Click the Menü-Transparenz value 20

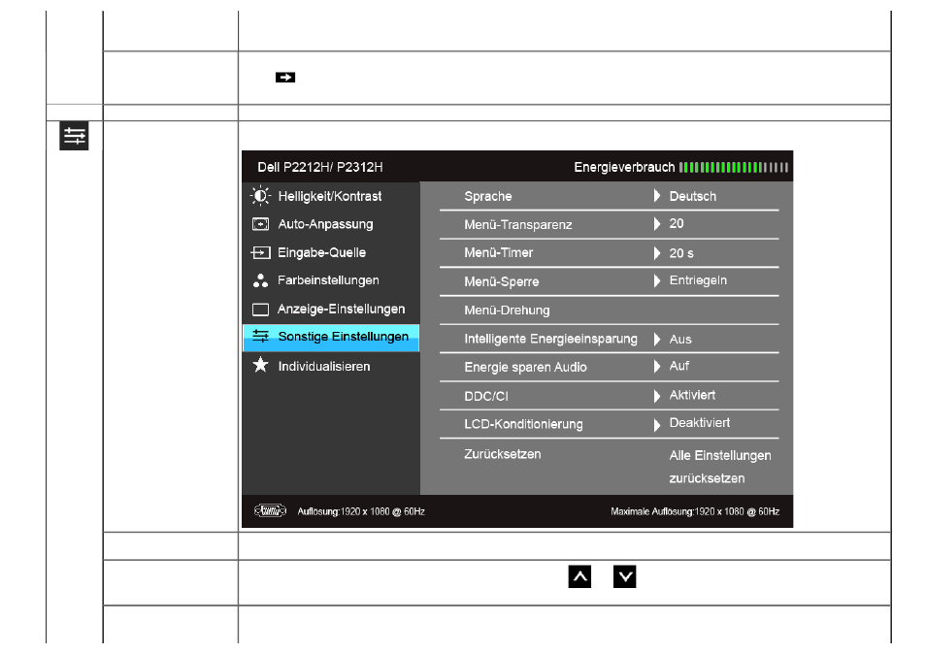click(x=677, y=224)
